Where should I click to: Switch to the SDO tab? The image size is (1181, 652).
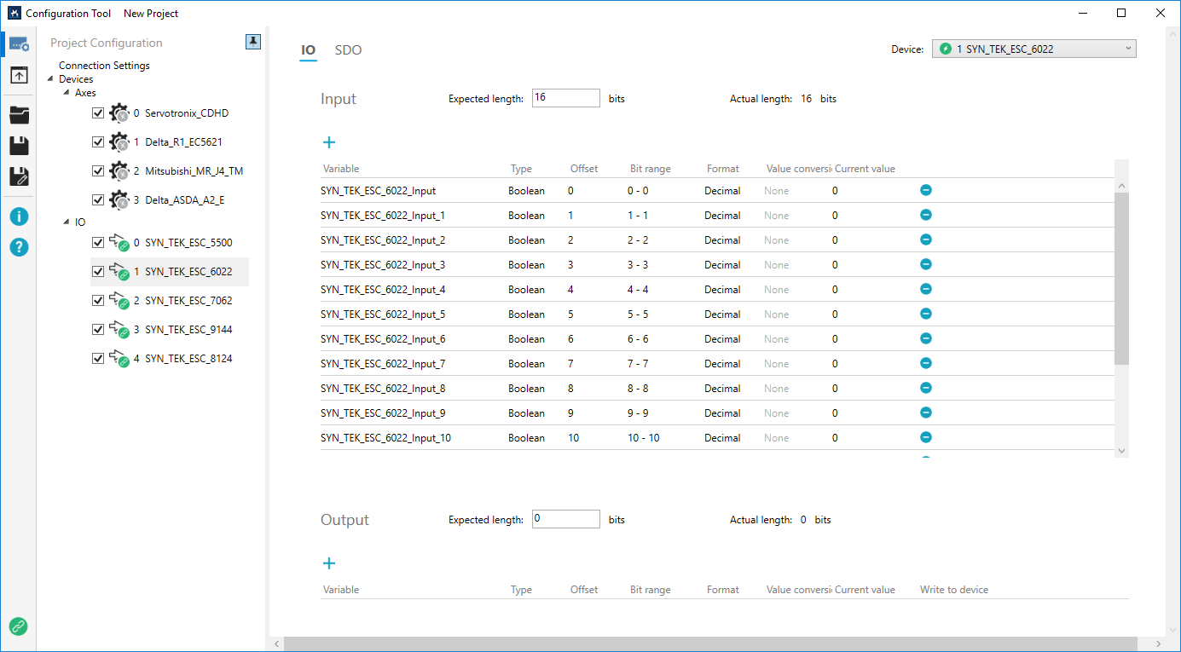pos(348,50)
